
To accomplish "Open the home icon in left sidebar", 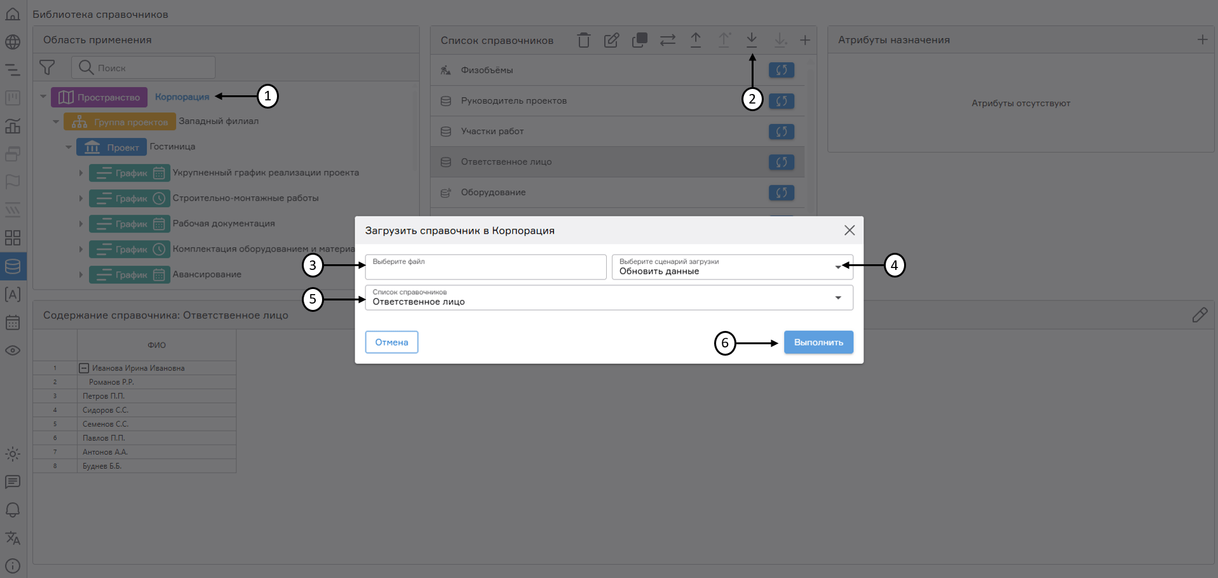I will pyautogui.click(x=13, y=14).
